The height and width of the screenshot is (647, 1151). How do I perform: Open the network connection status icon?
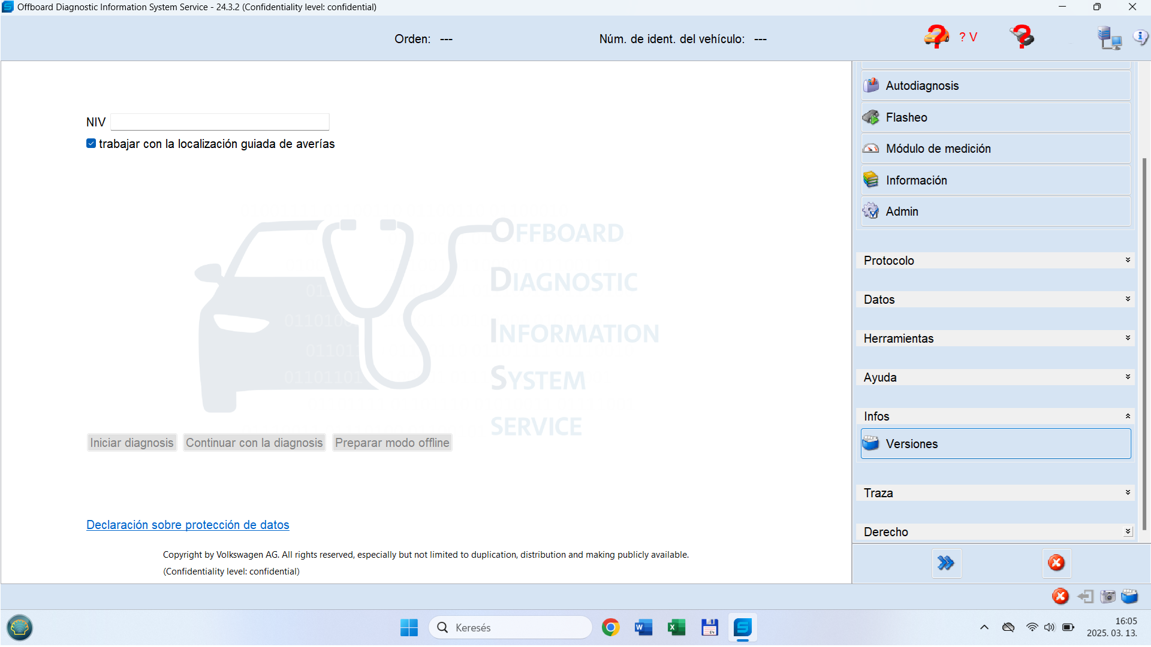pyautogui.click(x=1110, y=38)
